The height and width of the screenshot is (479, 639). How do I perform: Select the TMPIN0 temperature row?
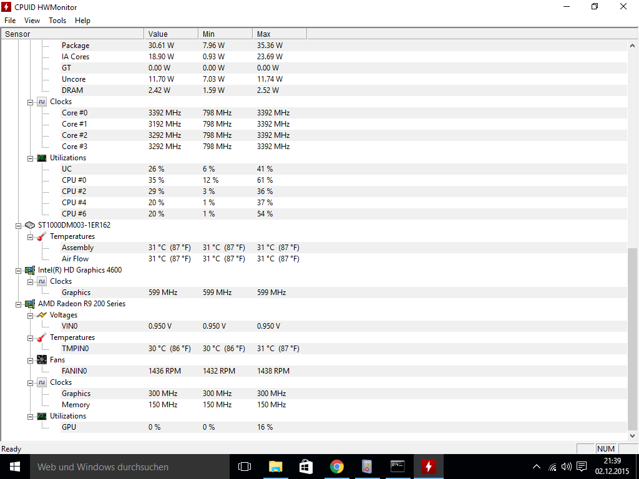tap(344, 349)
